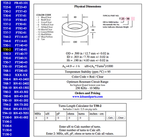This screenshot has height=137, width=145.
Task: Focus the pF input field
Action: click(61, 118)
